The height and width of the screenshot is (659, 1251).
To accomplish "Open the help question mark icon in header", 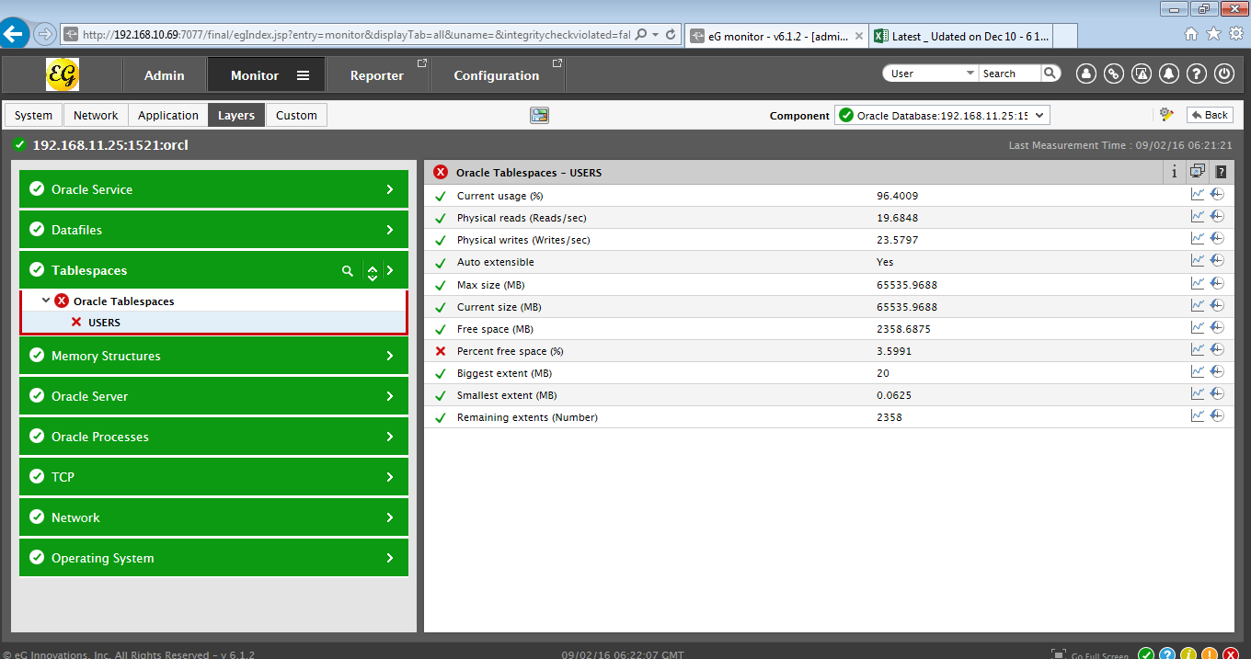I will (x=1196, y=74).
